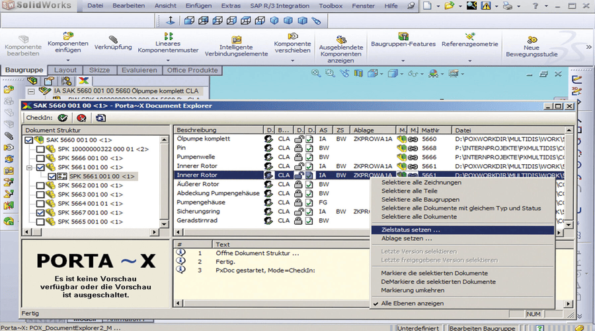595x331 pixels.
Task: Click the first view-orientation cube icon
Action: 189,20
